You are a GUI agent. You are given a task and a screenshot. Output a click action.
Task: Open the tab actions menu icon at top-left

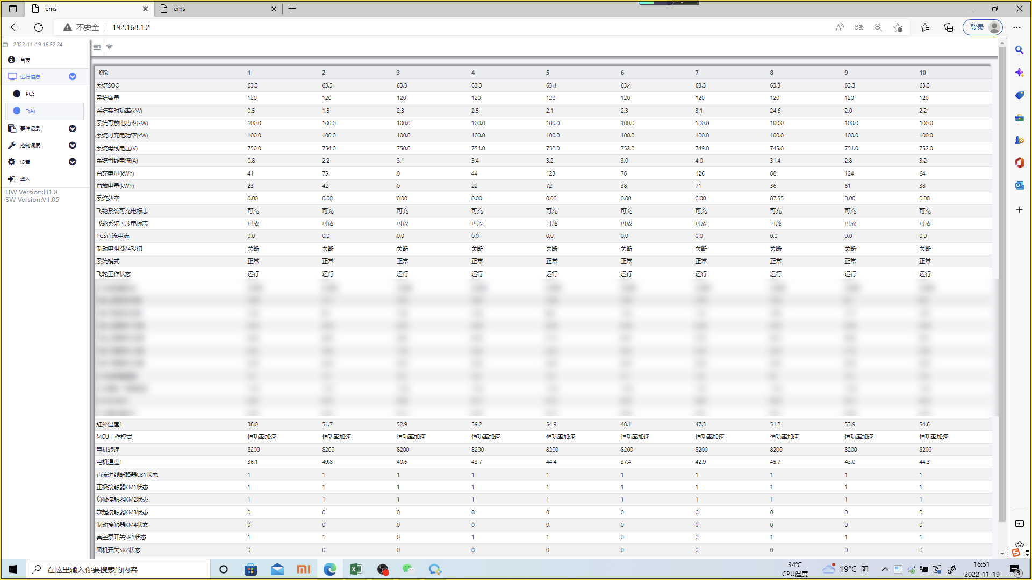click(x=13, y=9)
